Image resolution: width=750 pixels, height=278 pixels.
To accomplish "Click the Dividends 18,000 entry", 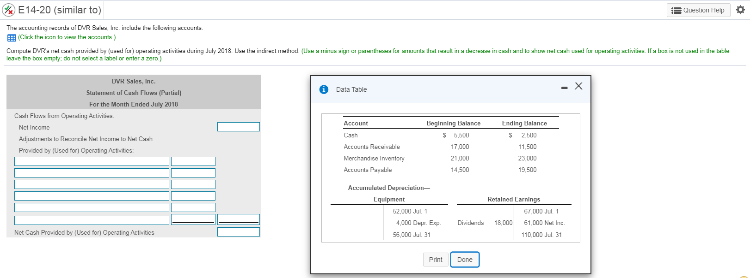I will [x=485, y=223].
